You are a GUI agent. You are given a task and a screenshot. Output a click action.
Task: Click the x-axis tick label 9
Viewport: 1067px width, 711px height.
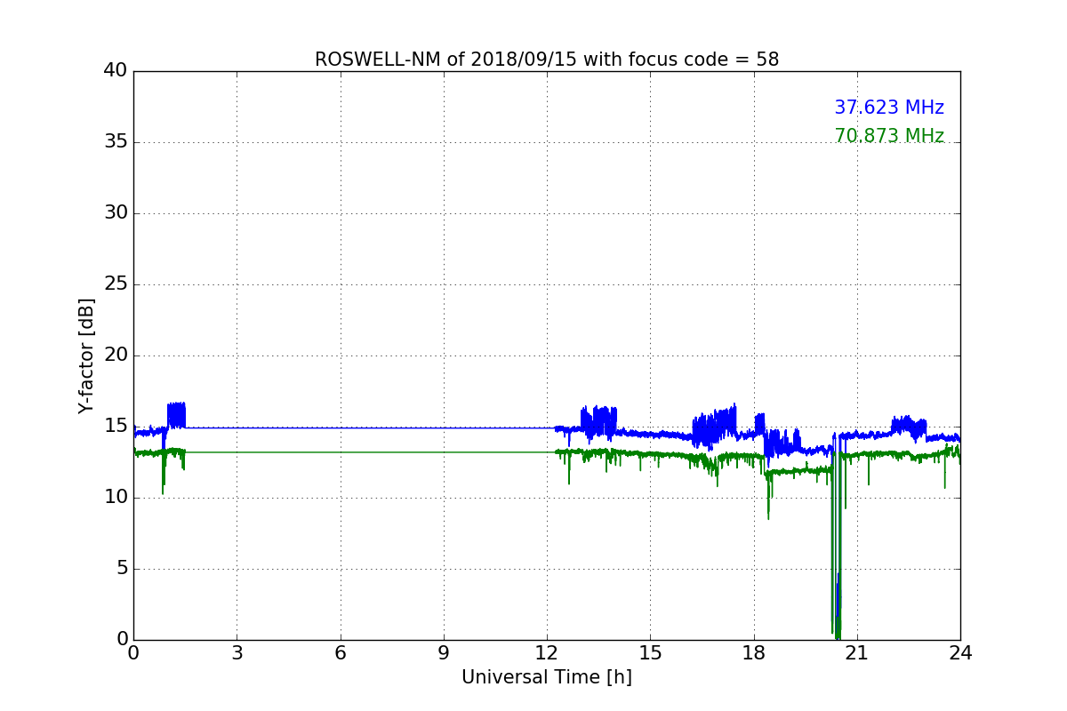tap(444, 653)
